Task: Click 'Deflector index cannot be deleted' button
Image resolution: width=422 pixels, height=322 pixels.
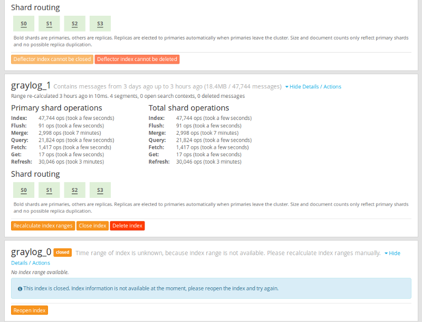Action: point(137,59)
